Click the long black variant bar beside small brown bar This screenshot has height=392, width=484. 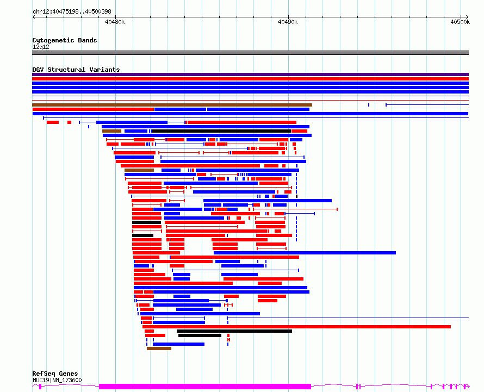pos(222,131)
